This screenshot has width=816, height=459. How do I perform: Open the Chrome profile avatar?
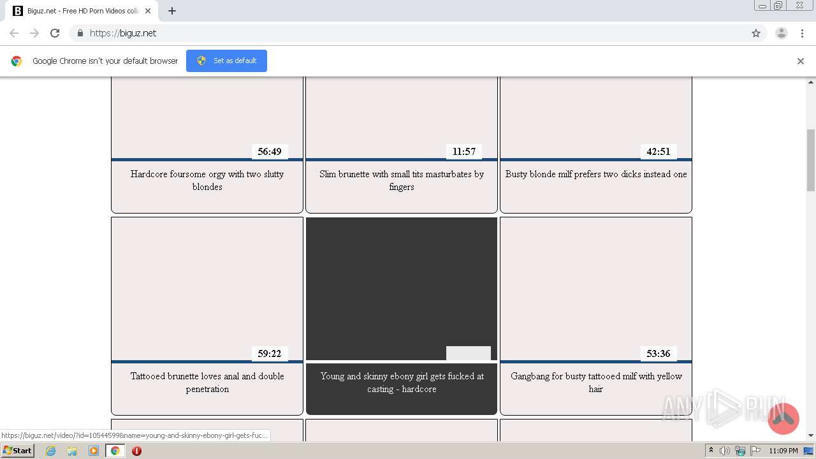tap(782, 33)
